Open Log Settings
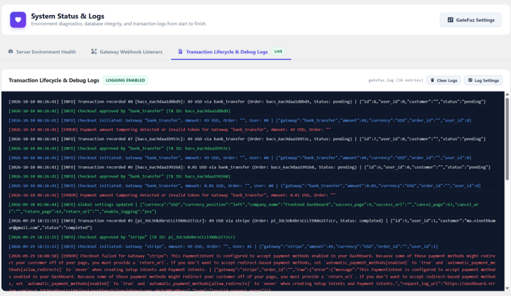 (x=483, y=80)
